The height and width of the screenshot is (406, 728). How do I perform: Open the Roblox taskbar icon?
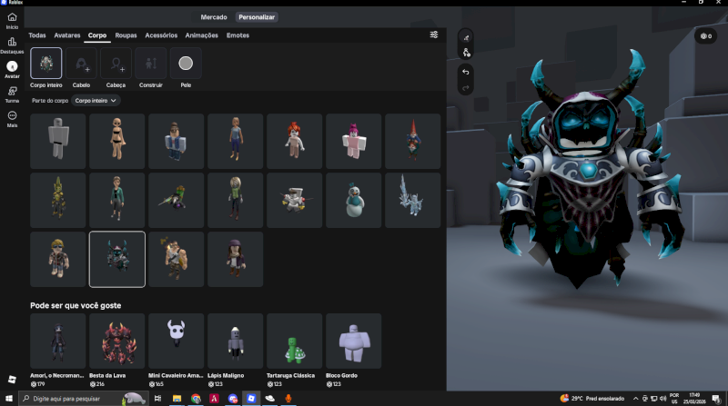[x=251, y=399]
